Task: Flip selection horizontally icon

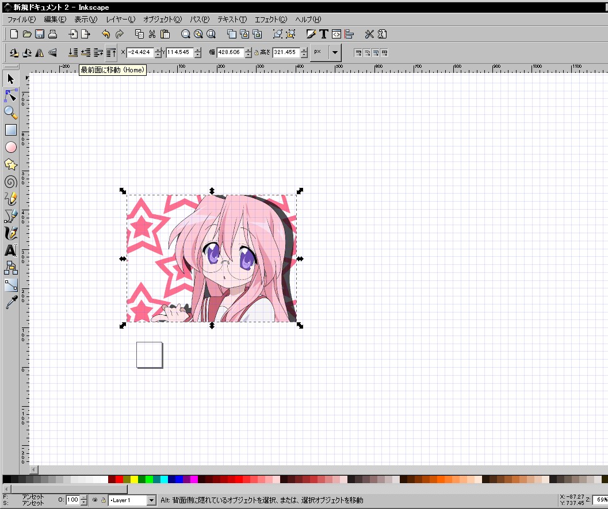Action: pyautogui.click(x=40, y=52)
